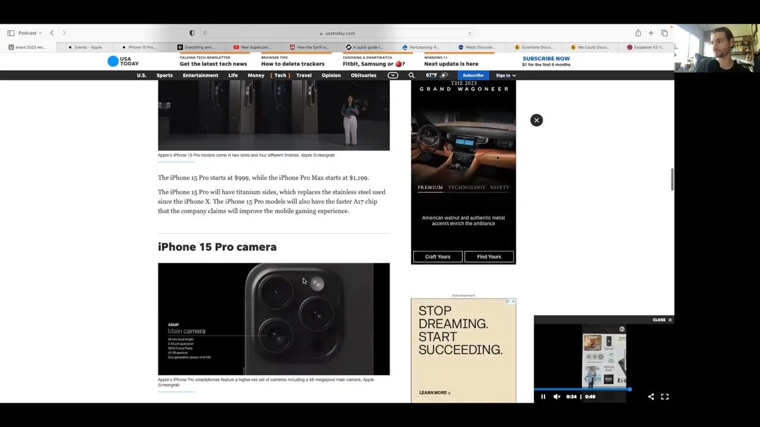Open the Entertainment section menu

pos(201,75)
